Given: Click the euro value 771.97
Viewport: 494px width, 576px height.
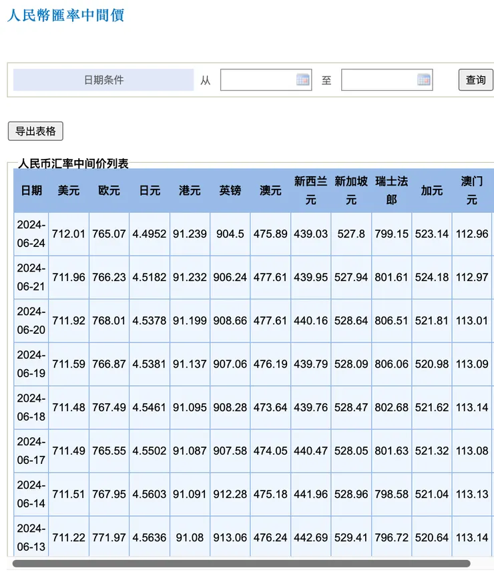Looking at the screenshot, I should [109, 537].
